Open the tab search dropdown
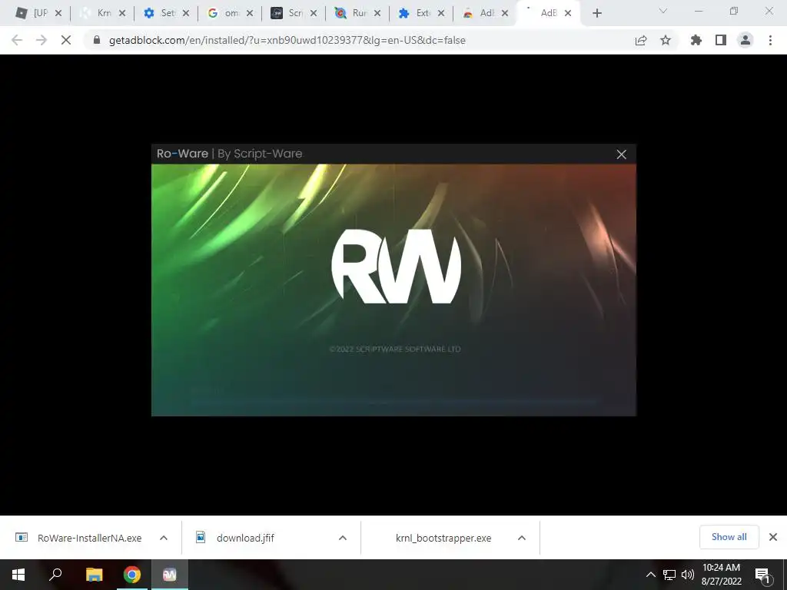Image resolution: width=787 pixels, height=590 pixels. (663, 11)
